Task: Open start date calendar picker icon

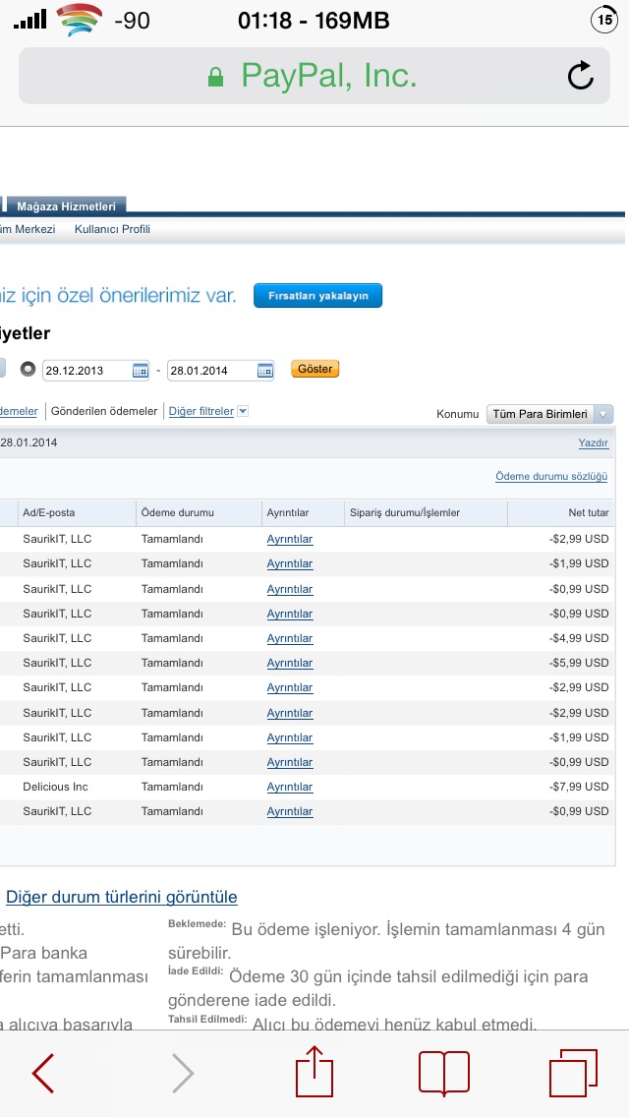Action: coord(141,371)
